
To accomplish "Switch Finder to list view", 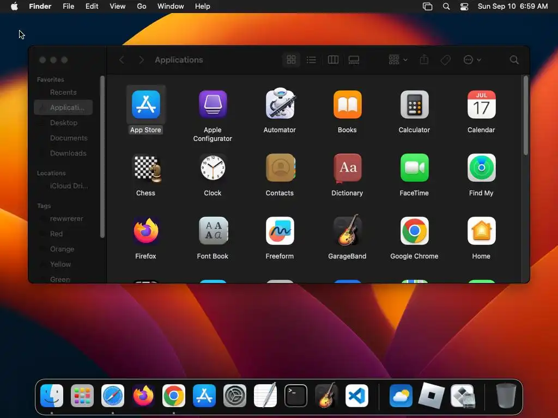I will (311, 60).
